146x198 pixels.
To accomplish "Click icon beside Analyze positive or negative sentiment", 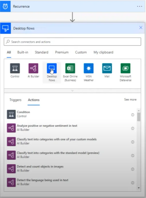I will click(11, 128).
